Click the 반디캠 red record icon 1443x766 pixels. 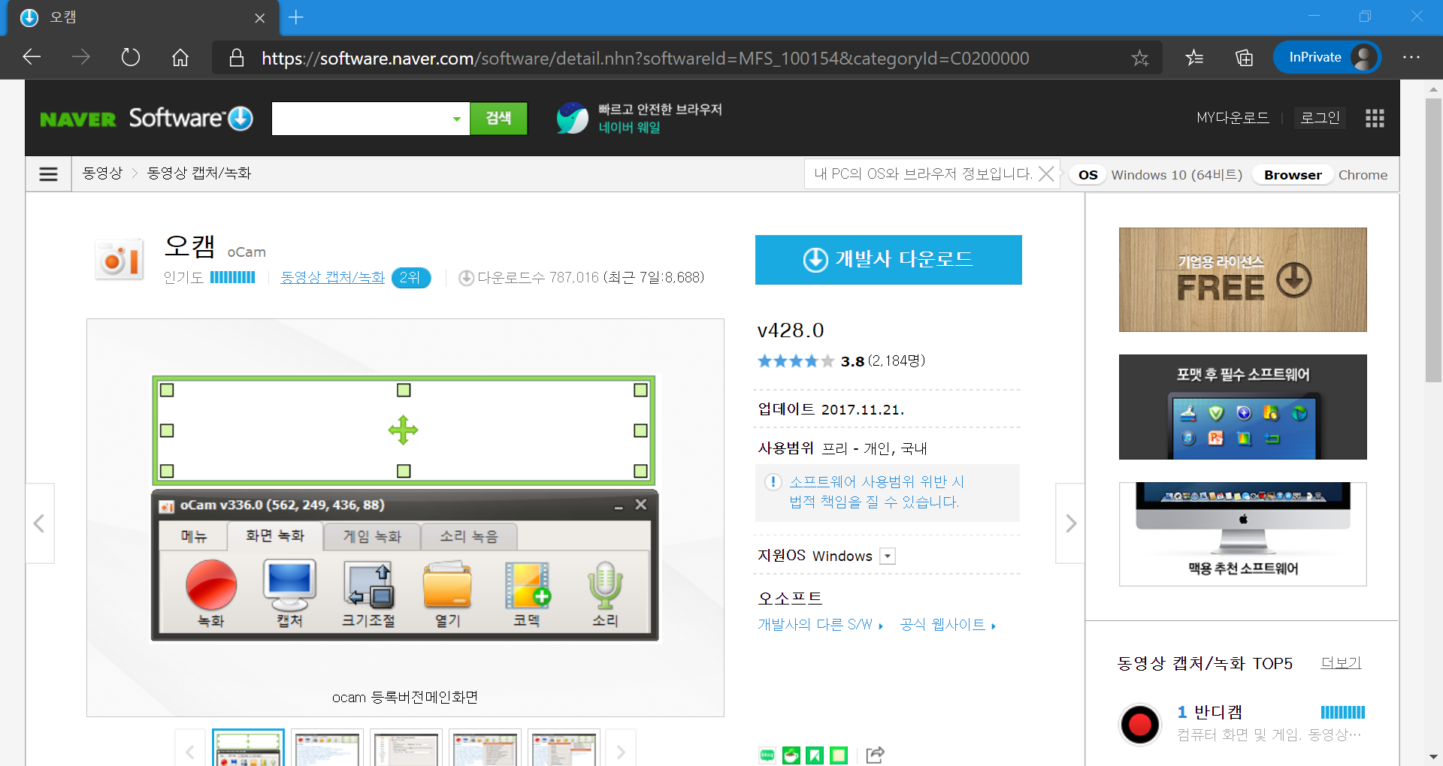click(x=1139, y=724)
